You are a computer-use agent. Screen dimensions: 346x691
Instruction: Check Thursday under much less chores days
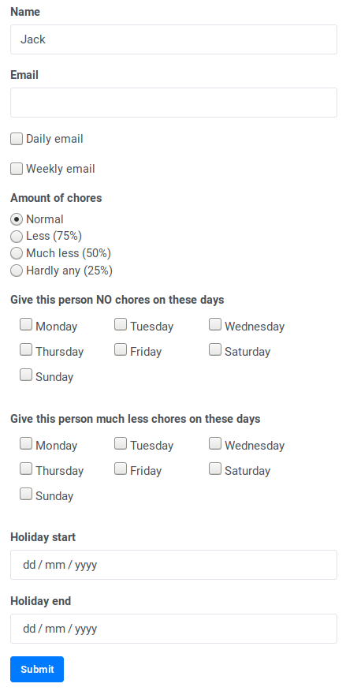[x=26, y=469]
